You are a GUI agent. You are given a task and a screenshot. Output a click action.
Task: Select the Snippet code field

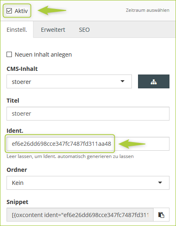(x=80, y=215)
